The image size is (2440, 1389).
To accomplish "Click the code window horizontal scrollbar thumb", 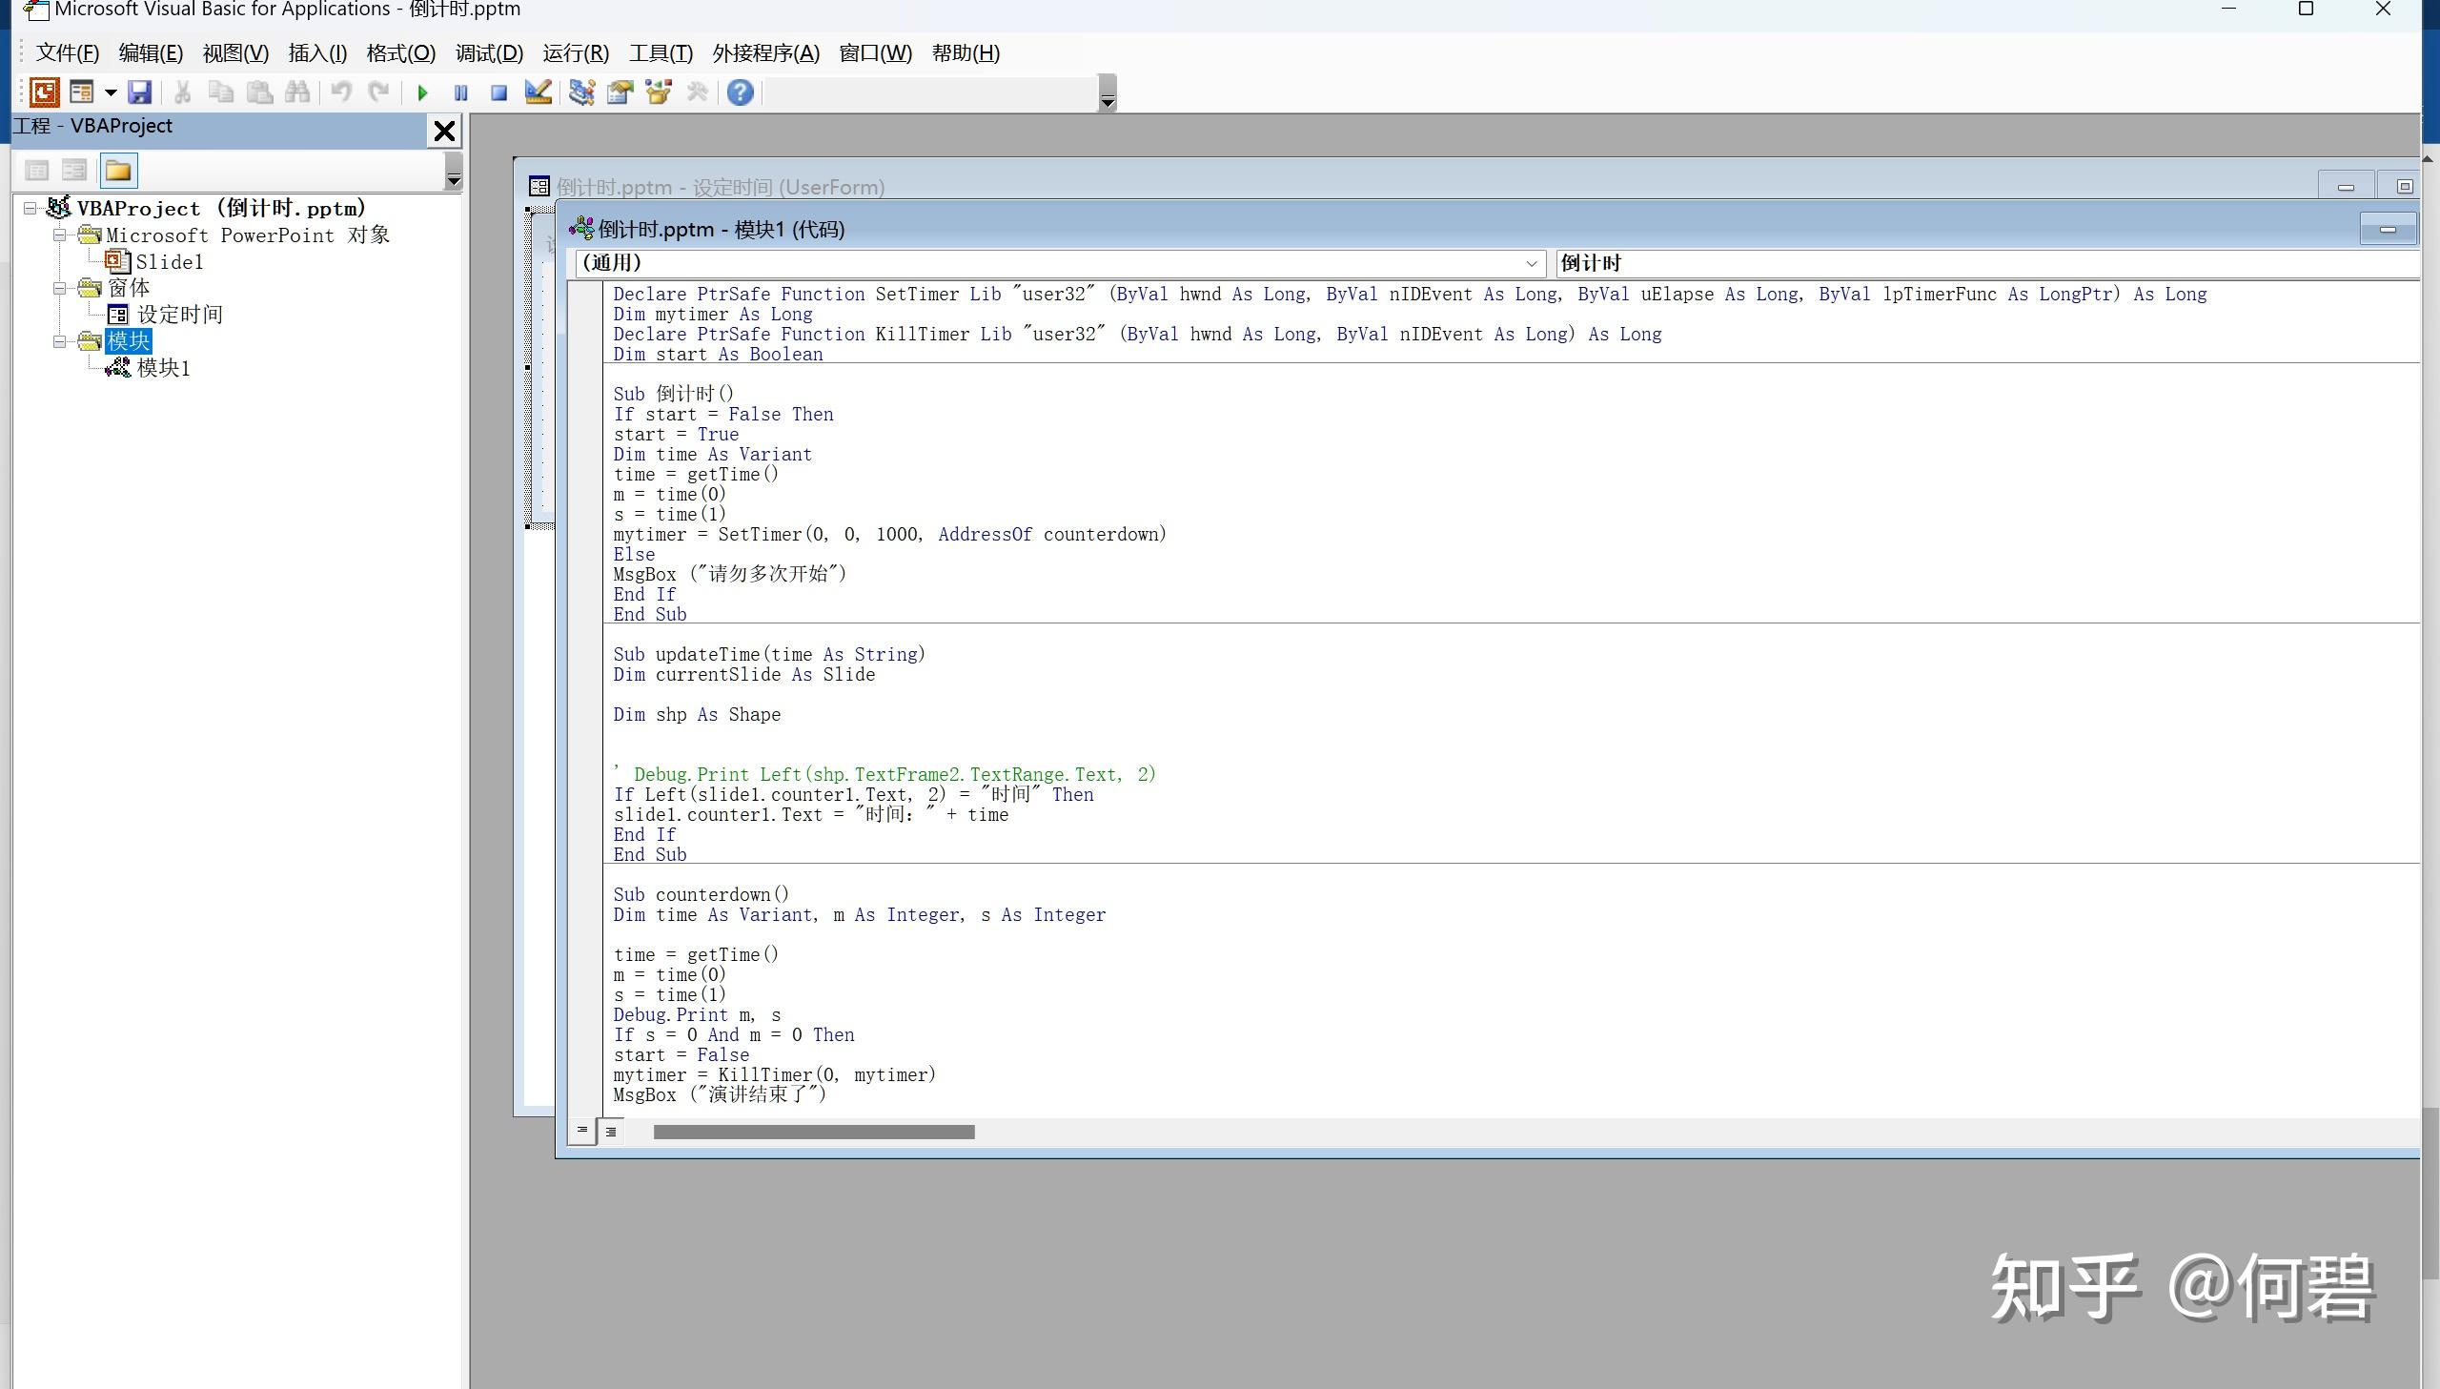I will (x=813, y=1132).
